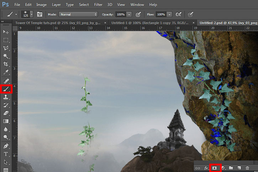Click the Opacity 100% value field
The height and width of the screenshot is (172, 258).
(121, 15)
